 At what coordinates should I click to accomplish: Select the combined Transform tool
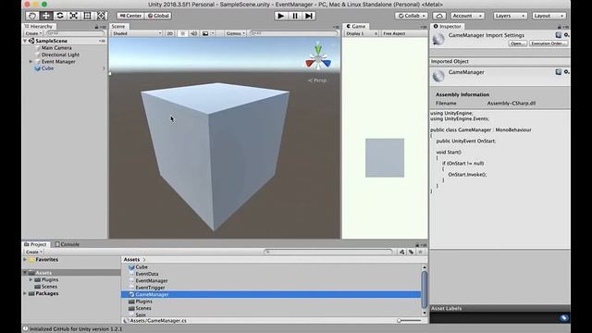click(x=101, y=16)
